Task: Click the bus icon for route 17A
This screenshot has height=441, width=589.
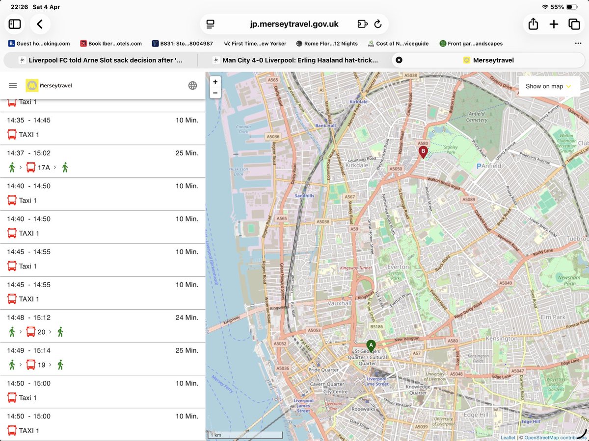Action: (30, 168)
